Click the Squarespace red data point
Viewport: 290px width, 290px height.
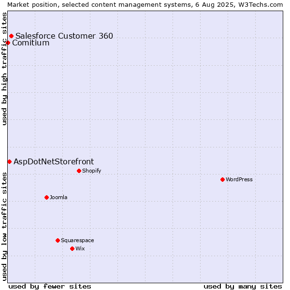58,240
